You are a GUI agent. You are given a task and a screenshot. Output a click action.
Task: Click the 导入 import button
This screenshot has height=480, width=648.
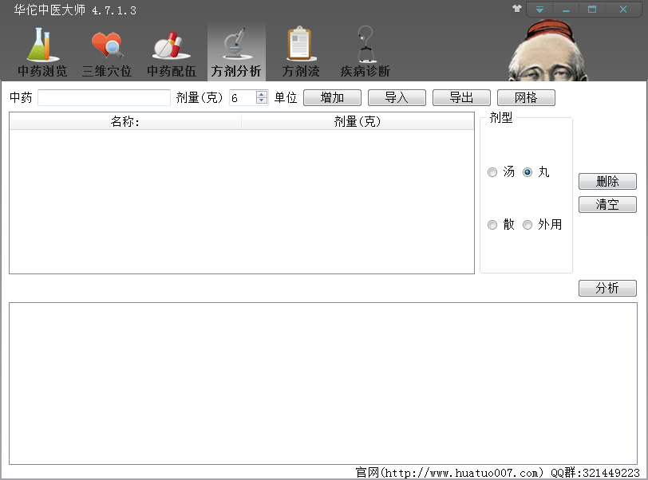click(397, 97)
